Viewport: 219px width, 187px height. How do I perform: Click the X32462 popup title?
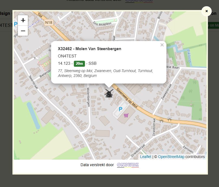(x=90, y=49)
